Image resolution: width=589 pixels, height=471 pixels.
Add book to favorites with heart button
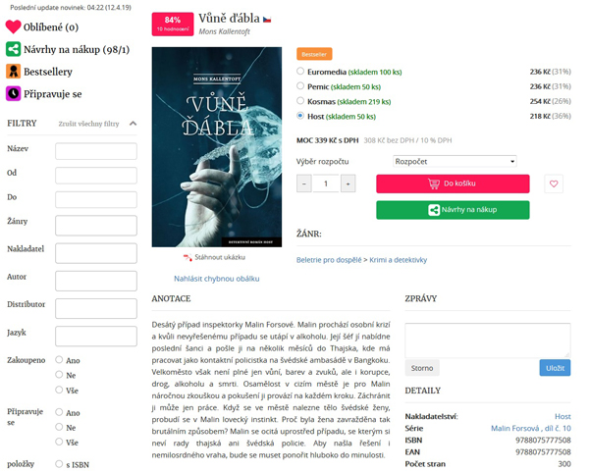[x=554, y=183]
